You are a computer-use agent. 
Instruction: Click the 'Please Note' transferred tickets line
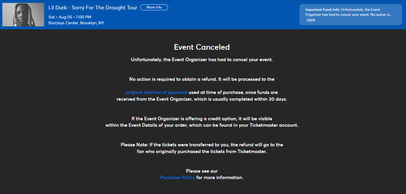pyautogui.click(x=202, y=145)
